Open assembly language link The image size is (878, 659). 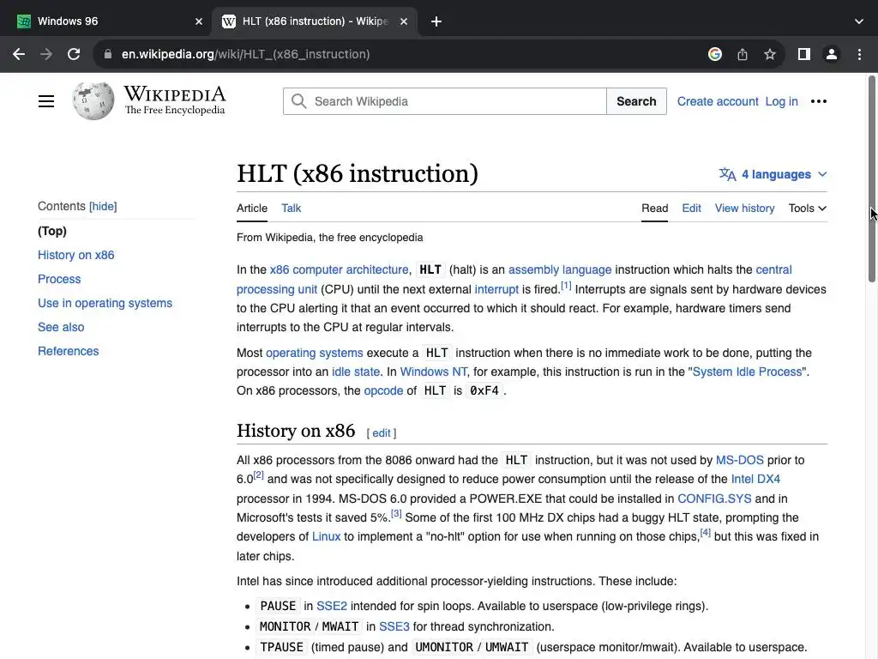(x=560, y=269)
